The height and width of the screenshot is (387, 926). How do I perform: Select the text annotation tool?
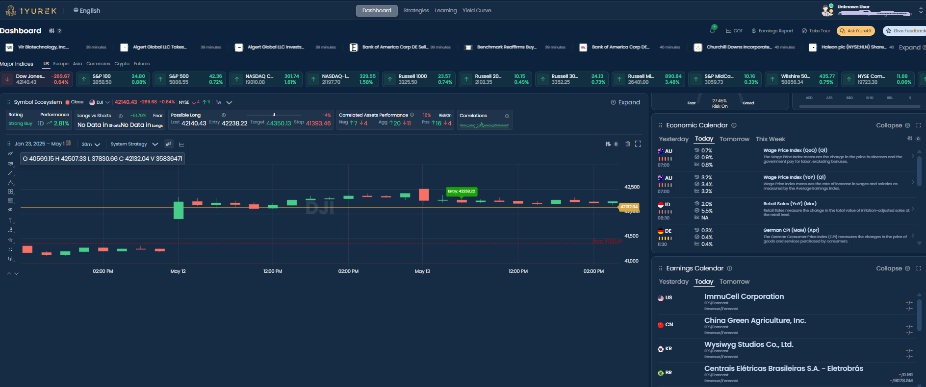[10, 220]
